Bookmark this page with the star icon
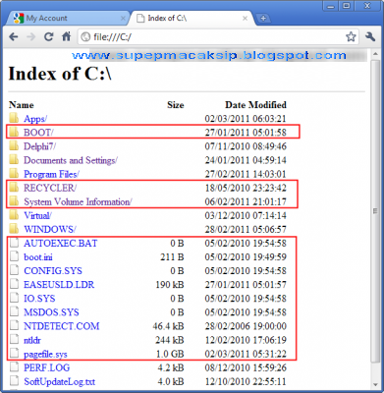384x393 pixels. click(x=351, y=36)
